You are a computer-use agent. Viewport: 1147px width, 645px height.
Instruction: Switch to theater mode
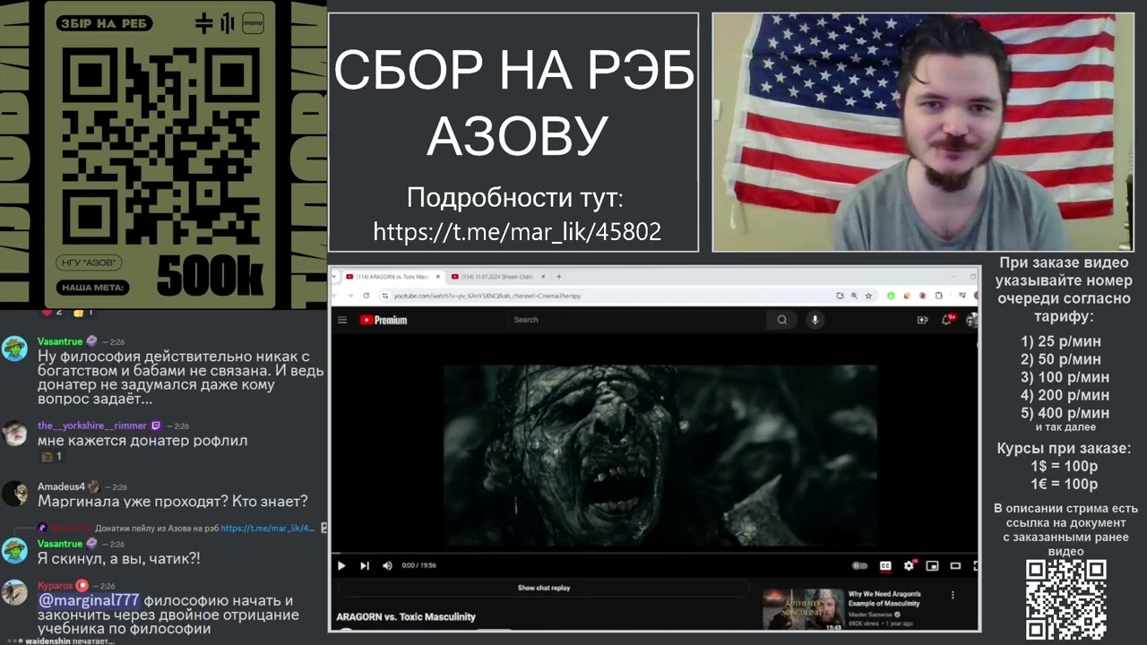coord(955,565)
